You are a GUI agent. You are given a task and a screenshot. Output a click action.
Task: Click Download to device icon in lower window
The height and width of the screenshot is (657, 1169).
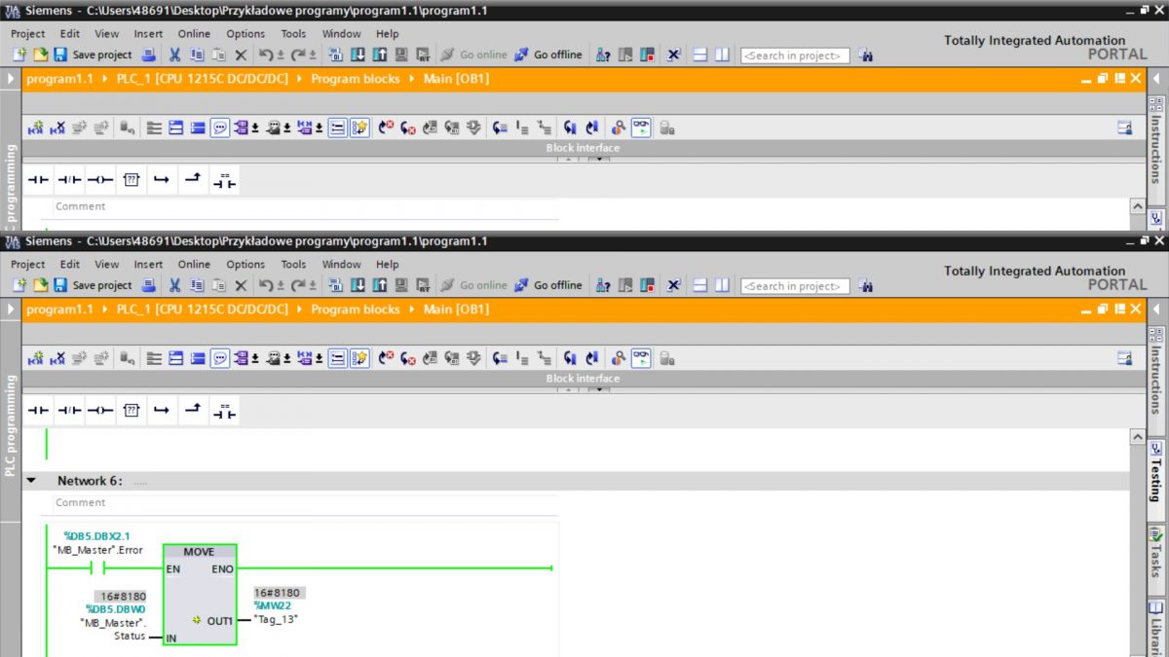358,285
